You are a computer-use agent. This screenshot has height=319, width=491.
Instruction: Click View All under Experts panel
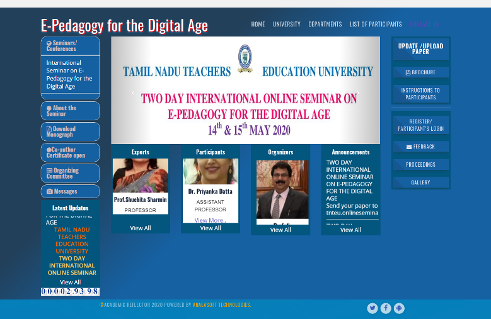pos(140,228)
